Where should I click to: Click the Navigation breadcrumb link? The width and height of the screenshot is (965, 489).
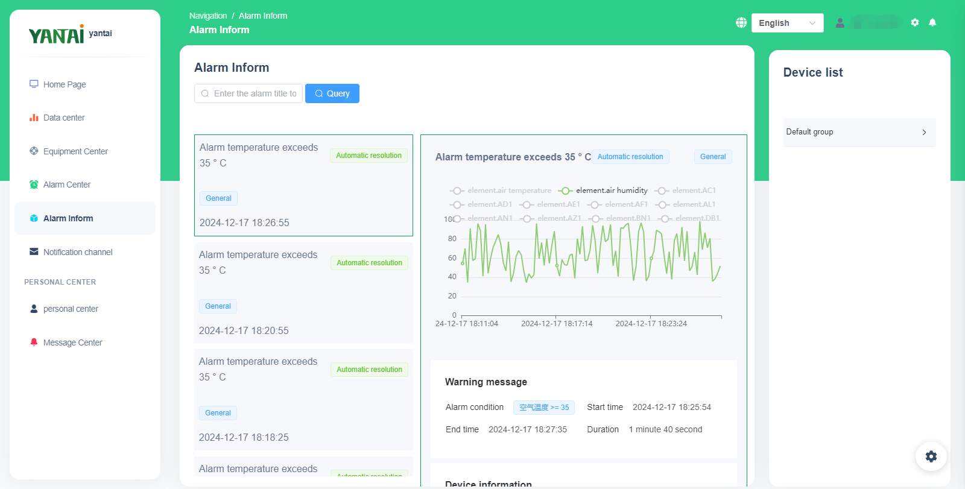pyautogui.click(x=208, y=16)
